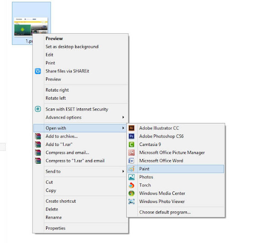Click the Windows Media Center icon
Image resolution: width=273 pixels, height=243 pixels.
point(131,193)
